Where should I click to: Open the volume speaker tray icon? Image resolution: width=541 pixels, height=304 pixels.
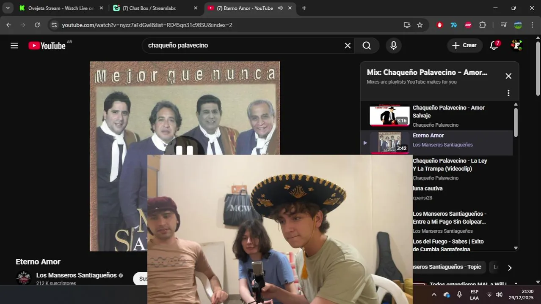coord(499,295)
